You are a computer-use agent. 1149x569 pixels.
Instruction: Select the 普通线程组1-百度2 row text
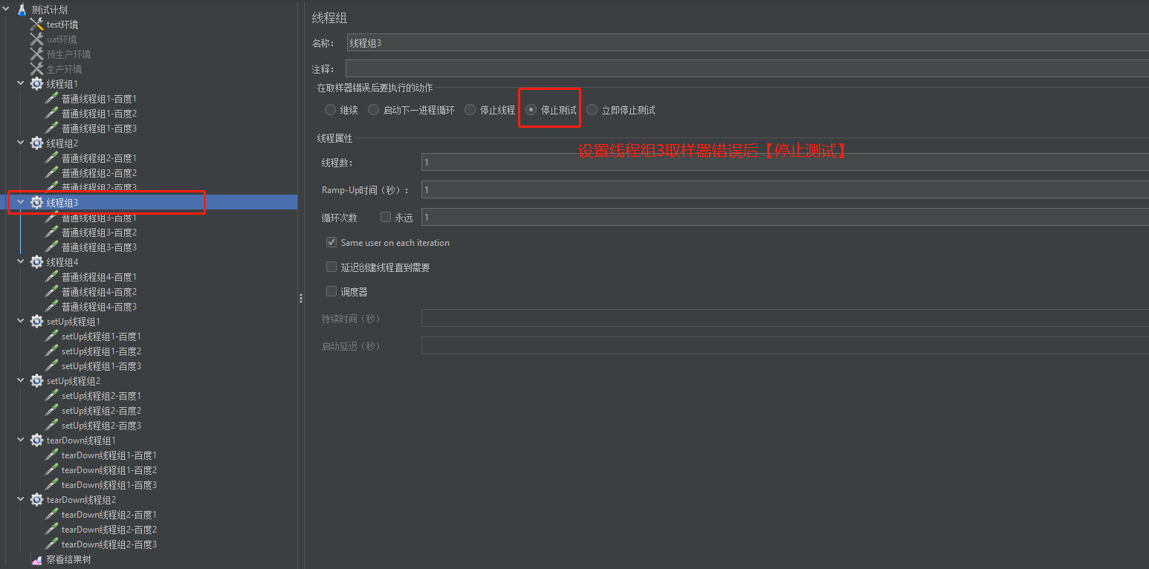[x=99, y=114]
